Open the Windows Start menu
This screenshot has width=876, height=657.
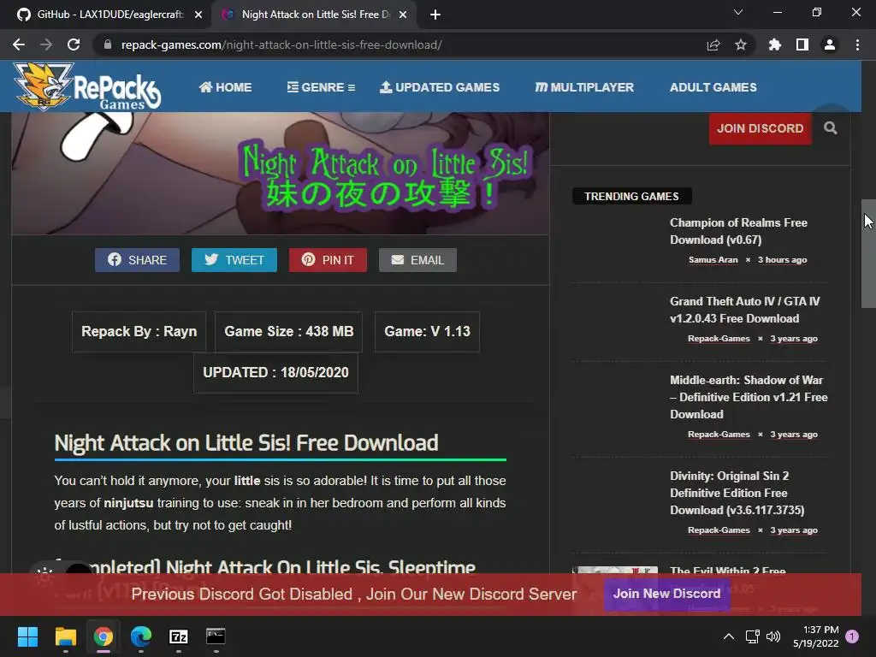(27, 636)
